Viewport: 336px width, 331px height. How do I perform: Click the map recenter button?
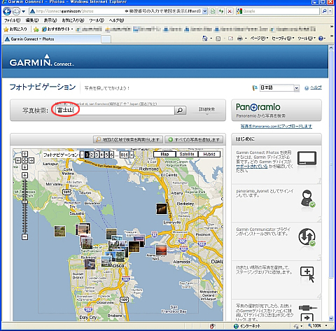[24, 160]
